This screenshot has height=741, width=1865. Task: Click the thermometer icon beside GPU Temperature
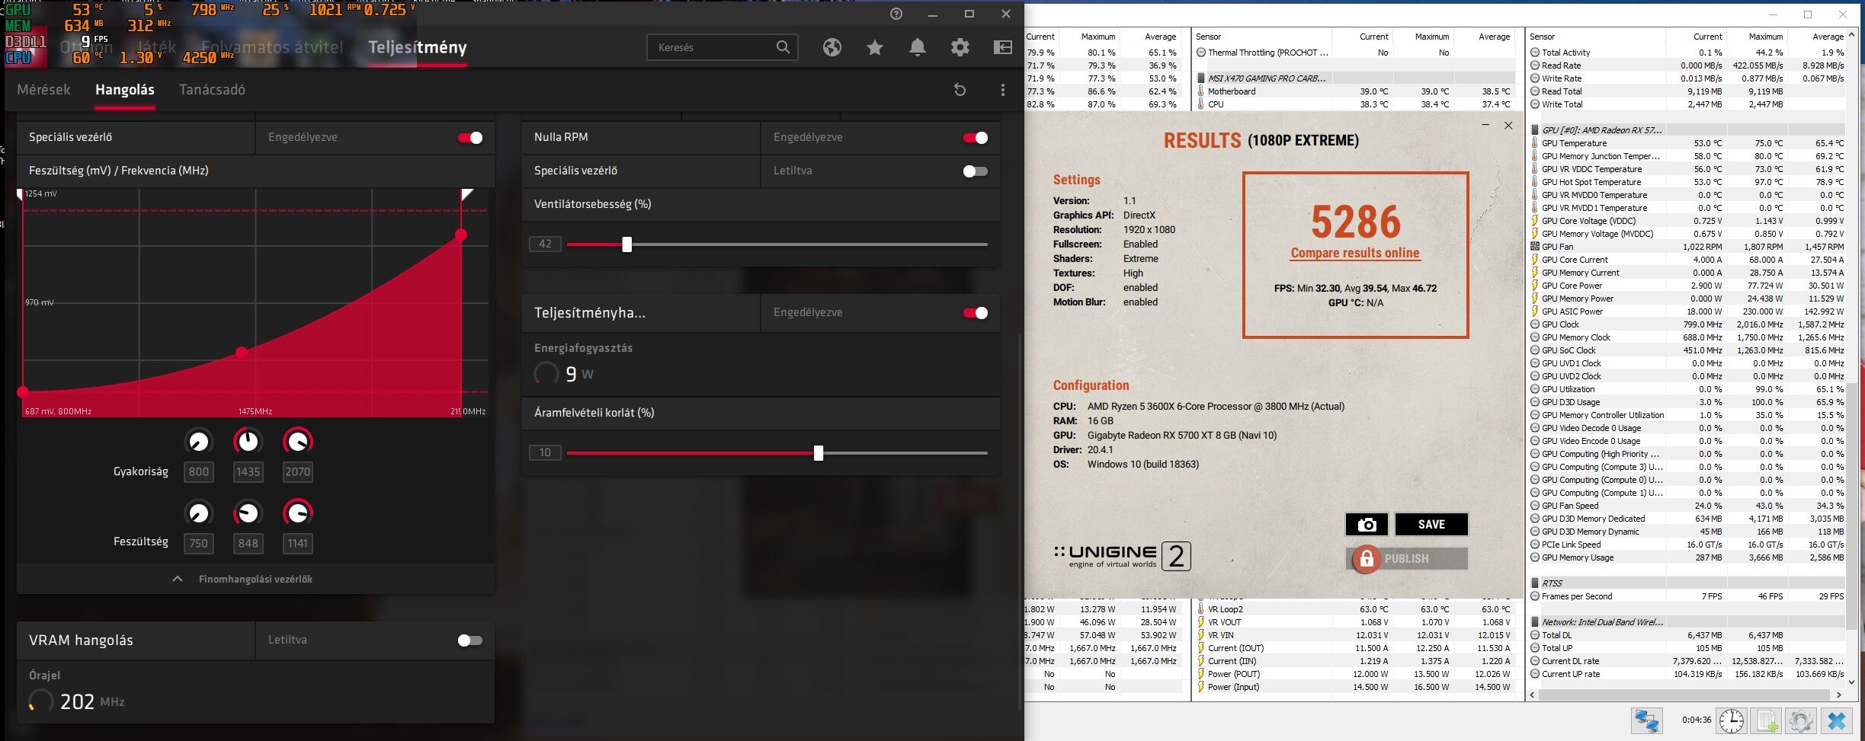pyautogui.click(x=1535, y=143)
